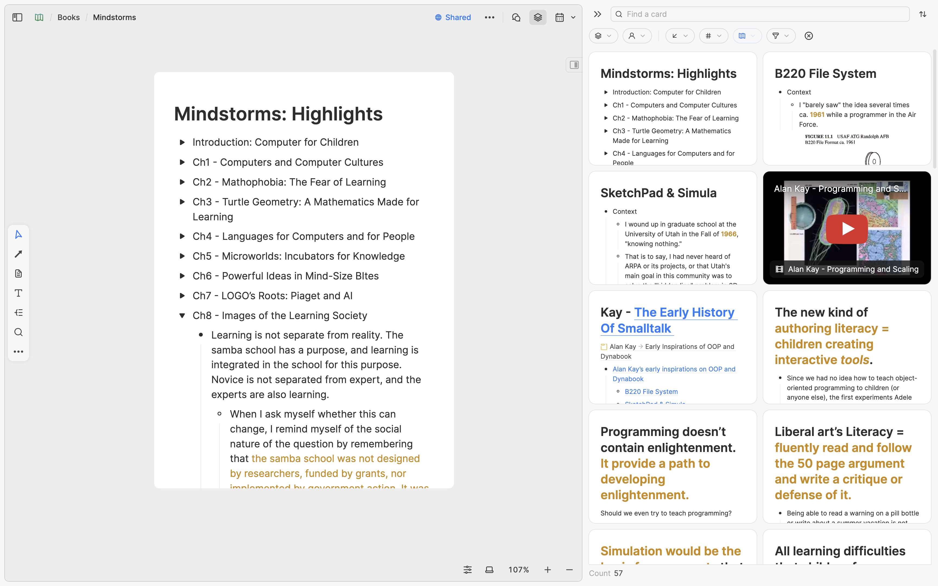
Task: Open the card type filter dropdown
Action: 603,36
